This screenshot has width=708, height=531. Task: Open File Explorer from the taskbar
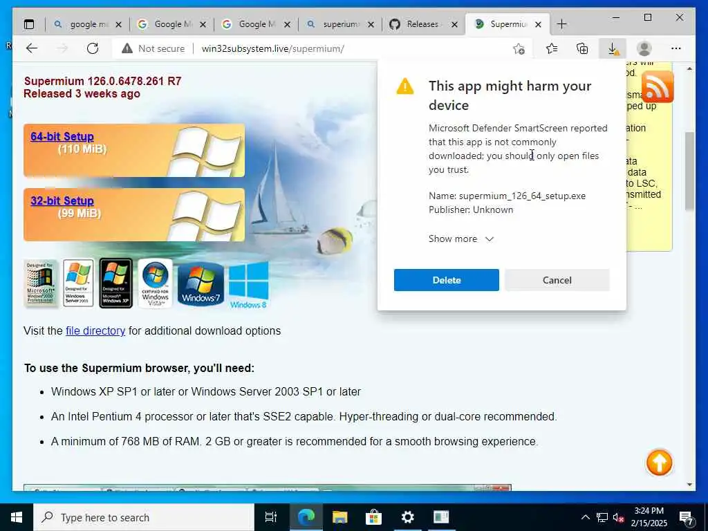pyautogui.click(x=339, y=517)
